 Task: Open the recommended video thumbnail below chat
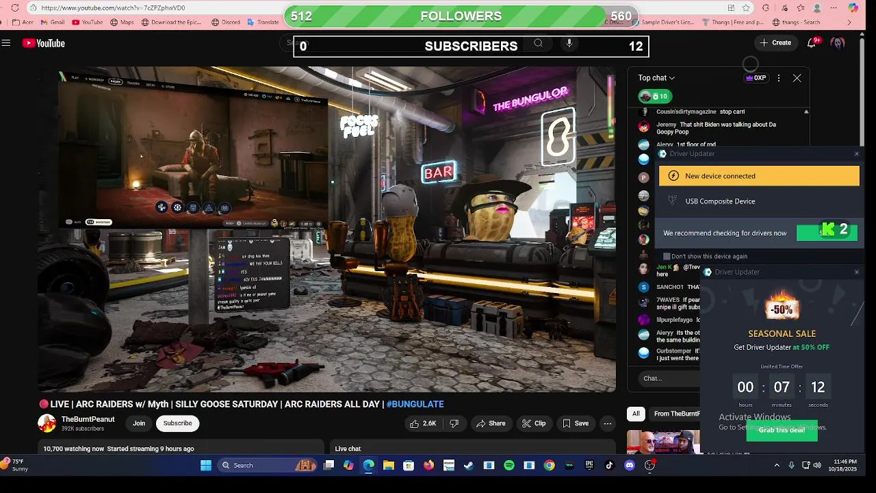click(x=663, y=442)
